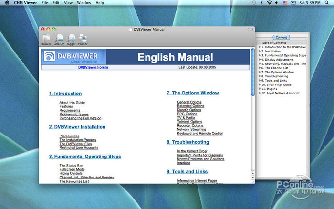This screenshot has width=334, height=209.
Task: Select '8. Troubleshooting' in the Table of Contents
Action: [276, 76]
